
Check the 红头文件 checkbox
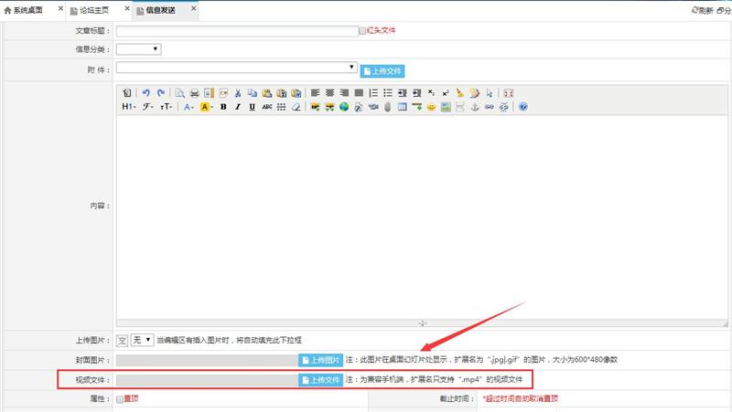362,30
